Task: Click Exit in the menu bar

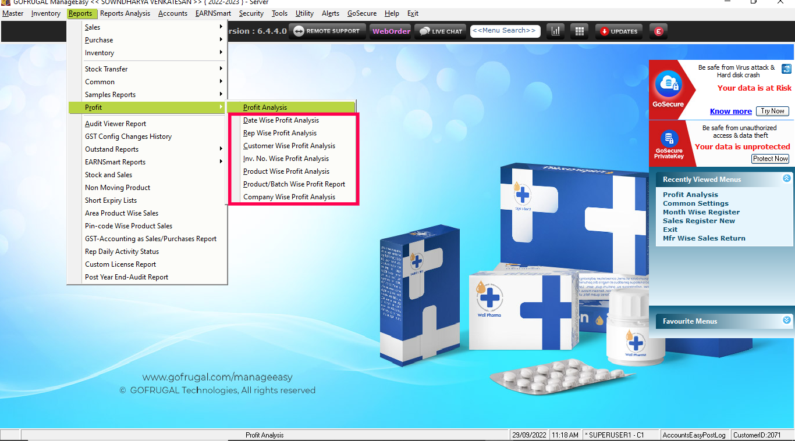Action: [x=413, y=13]
